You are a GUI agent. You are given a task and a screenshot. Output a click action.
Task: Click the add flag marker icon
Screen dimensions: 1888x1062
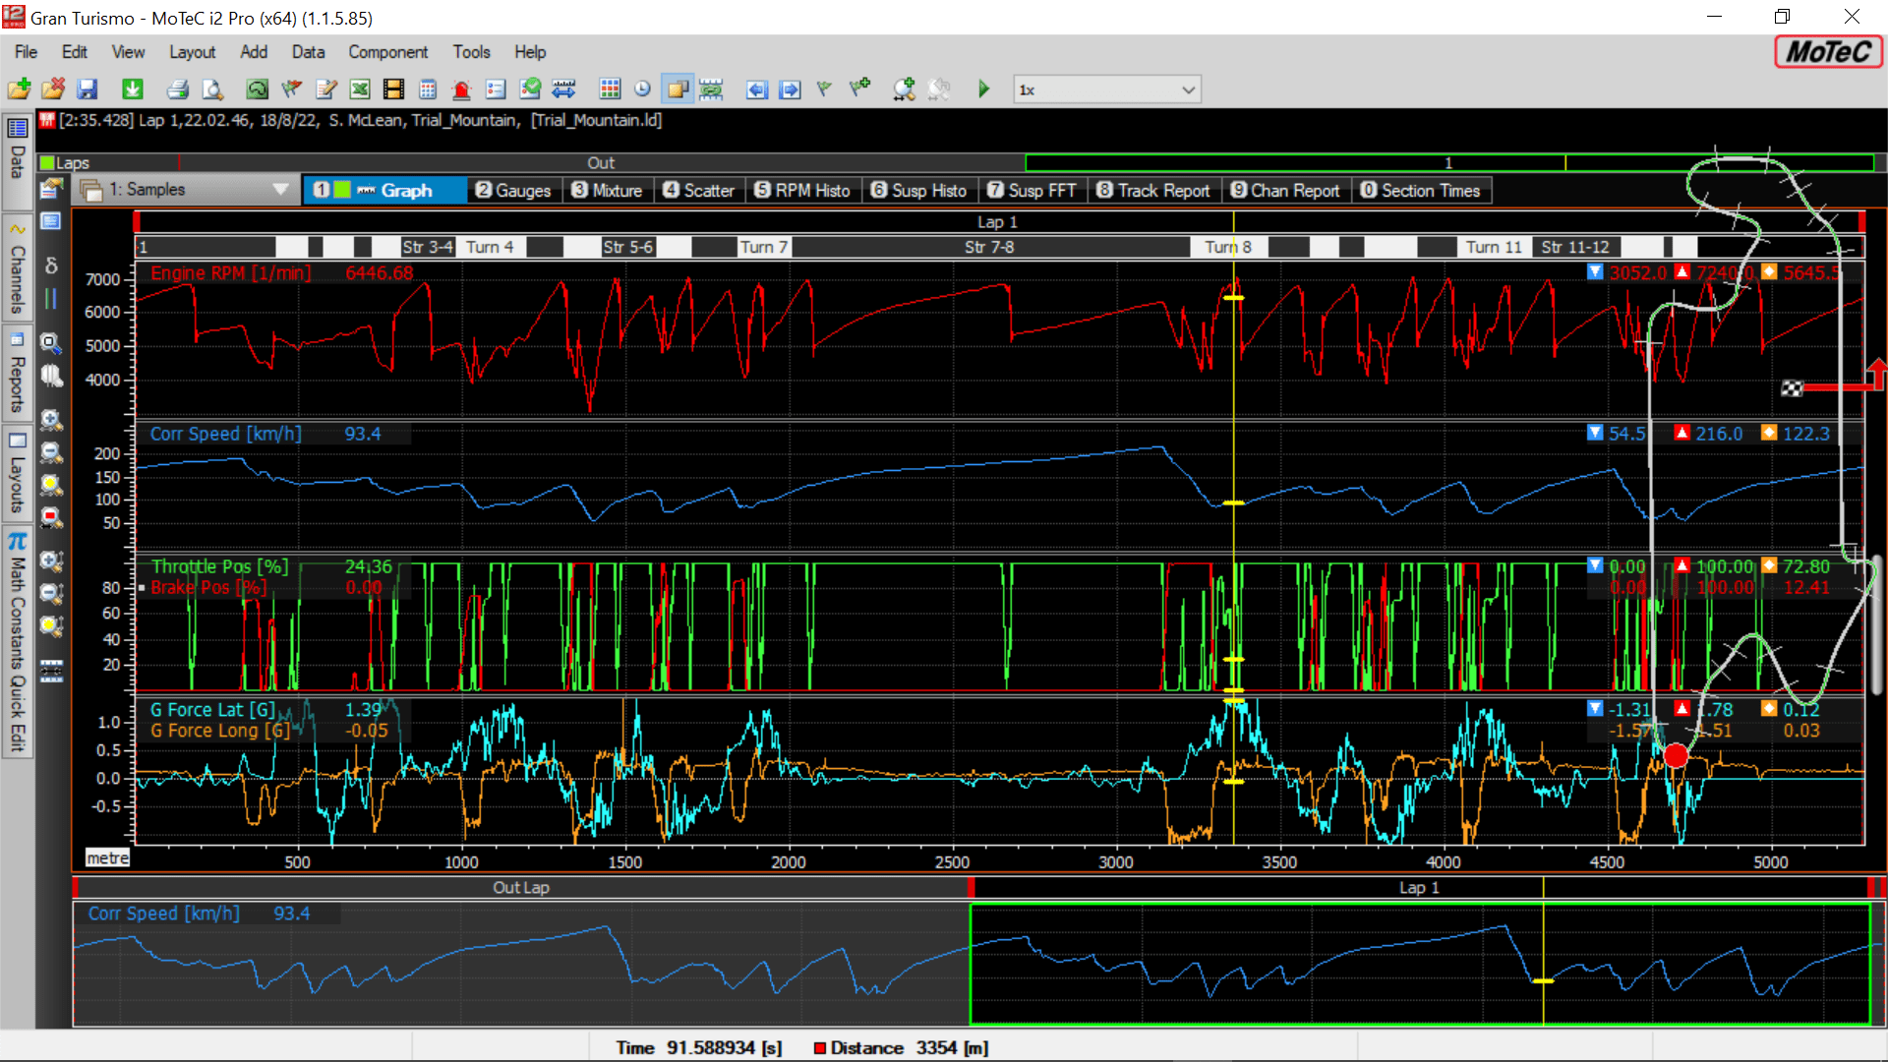[860, 89]
